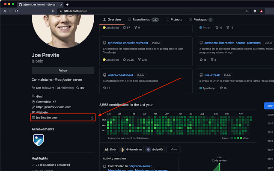The image size is (274, 171).
Task: Click the 618 followers link
Action: 43,88
